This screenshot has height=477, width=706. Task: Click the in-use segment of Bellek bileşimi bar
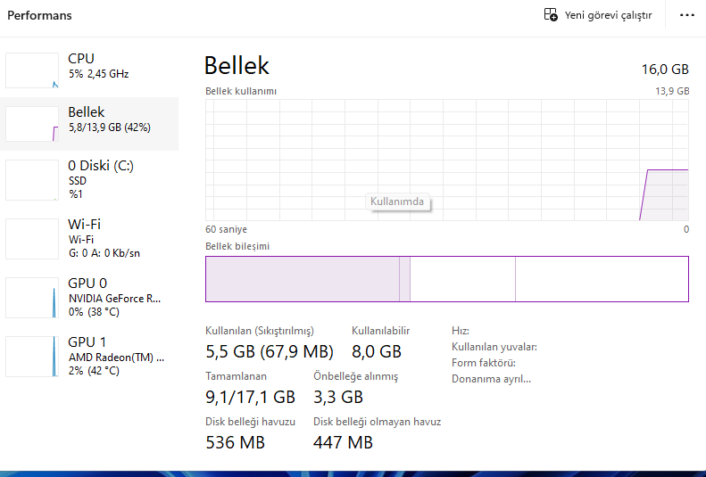tap(302, 279)
